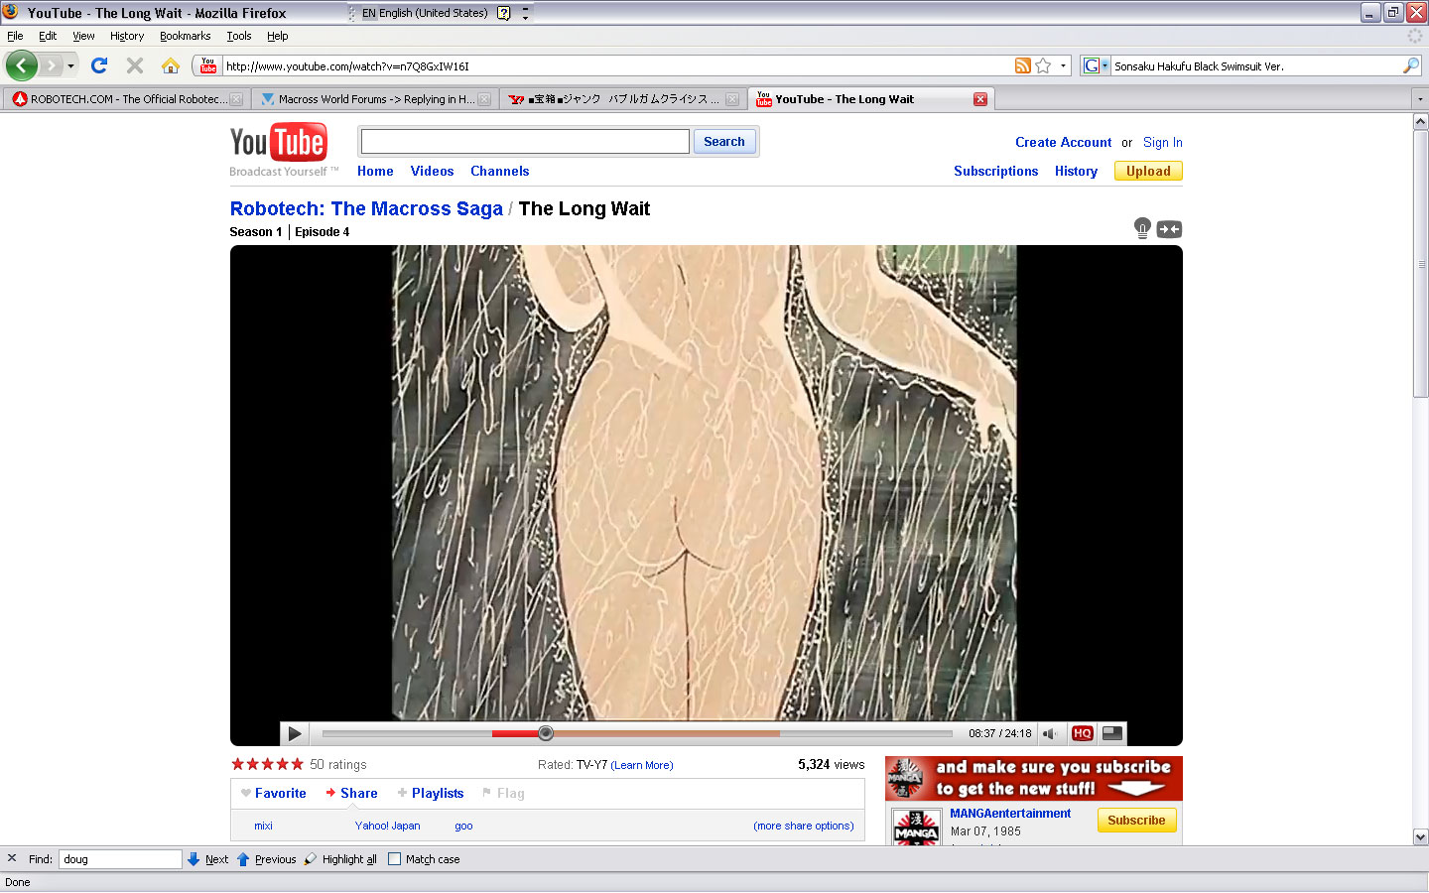The width and height of the screenshot is (1429, 893).
Task: Open Subscriptions link
Action: click(x=995, y=171)
